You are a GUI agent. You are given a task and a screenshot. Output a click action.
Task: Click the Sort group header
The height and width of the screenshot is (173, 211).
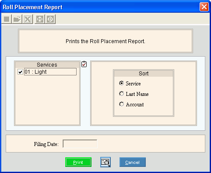[144, 74]
